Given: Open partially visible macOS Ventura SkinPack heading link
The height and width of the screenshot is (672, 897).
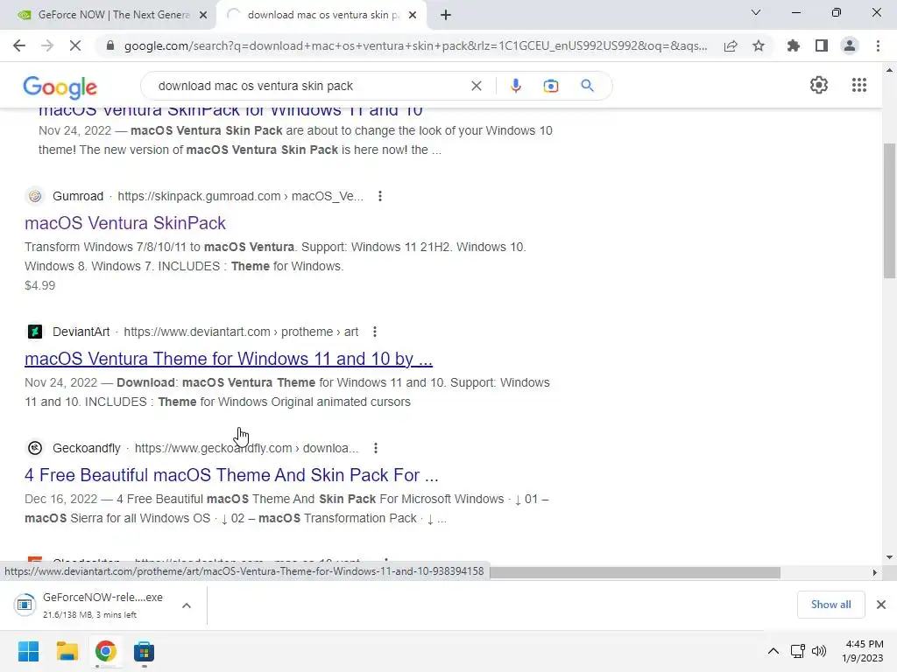Looking at the screenshot, I should (230, 111).
